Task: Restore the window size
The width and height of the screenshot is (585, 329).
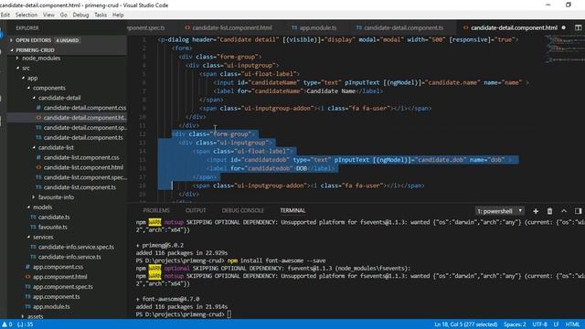Action: pos(569,5)
